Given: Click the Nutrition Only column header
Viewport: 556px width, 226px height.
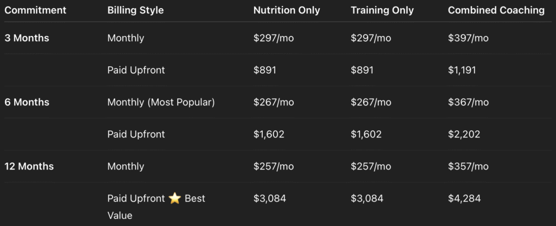Looking at the screenshot, I should [x=287, y=10].
